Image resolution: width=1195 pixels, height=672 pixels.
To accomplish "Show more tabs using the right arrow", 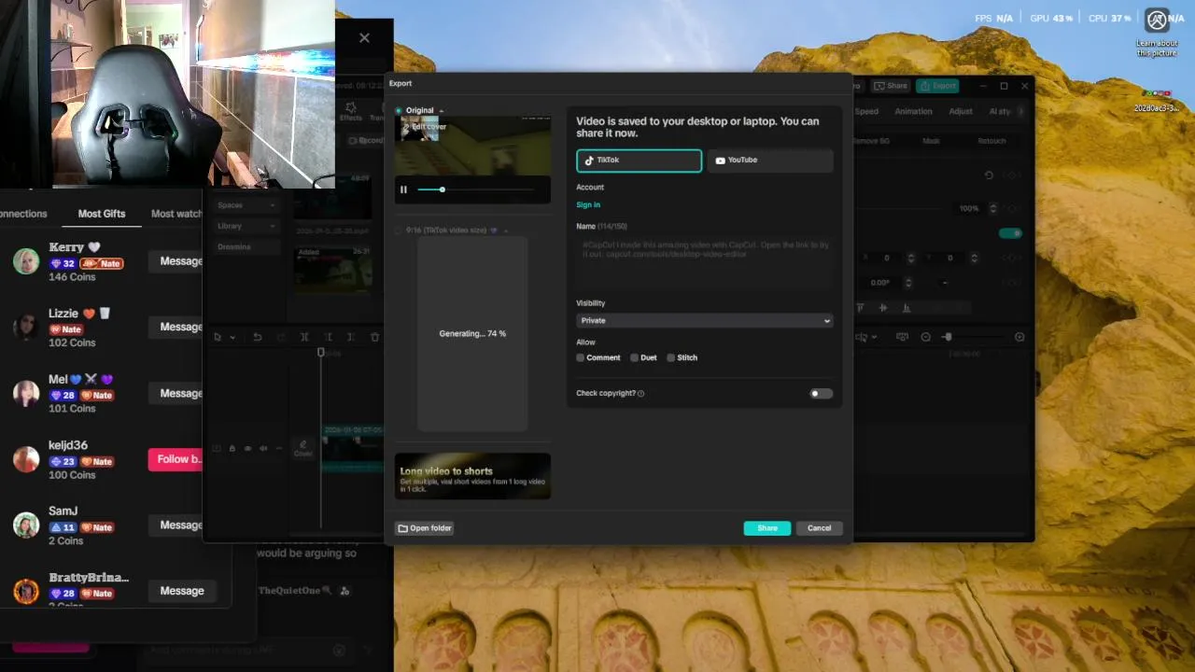I will click(x=1020, y=111).
